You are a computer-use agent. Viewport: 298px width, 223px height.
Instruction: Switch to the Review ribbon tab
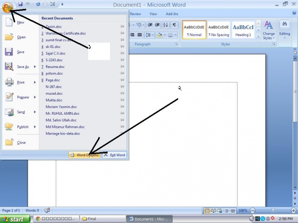pos(135,14)
